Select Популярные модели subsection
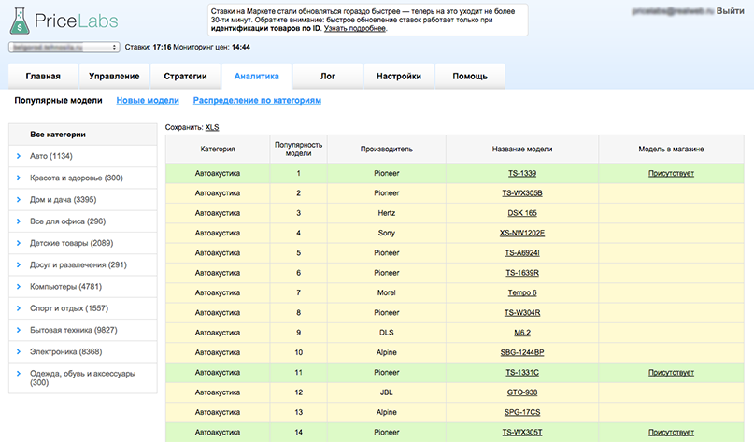754x442 pixels. pos(58,101)
